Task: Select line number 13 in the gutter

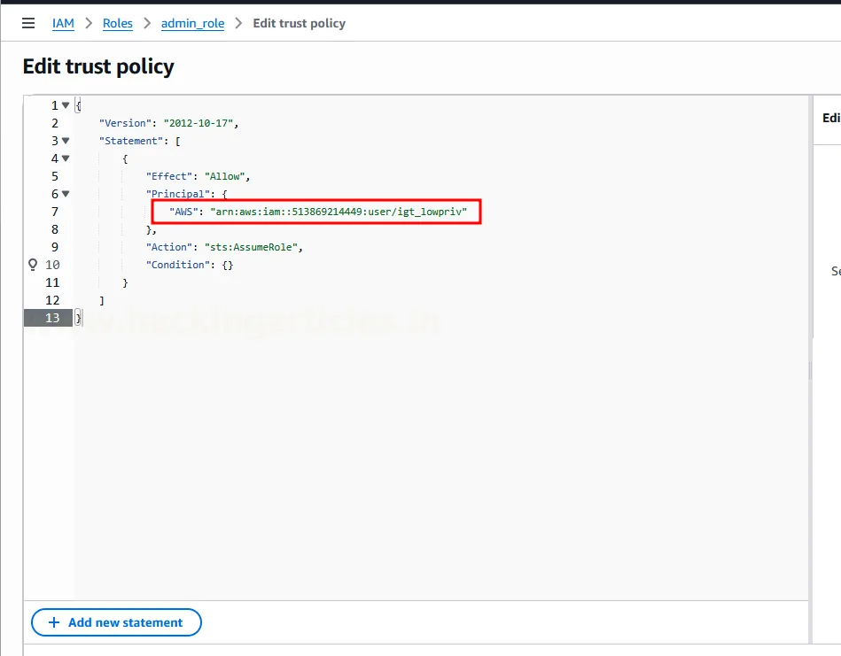Action: click(51, 318)
